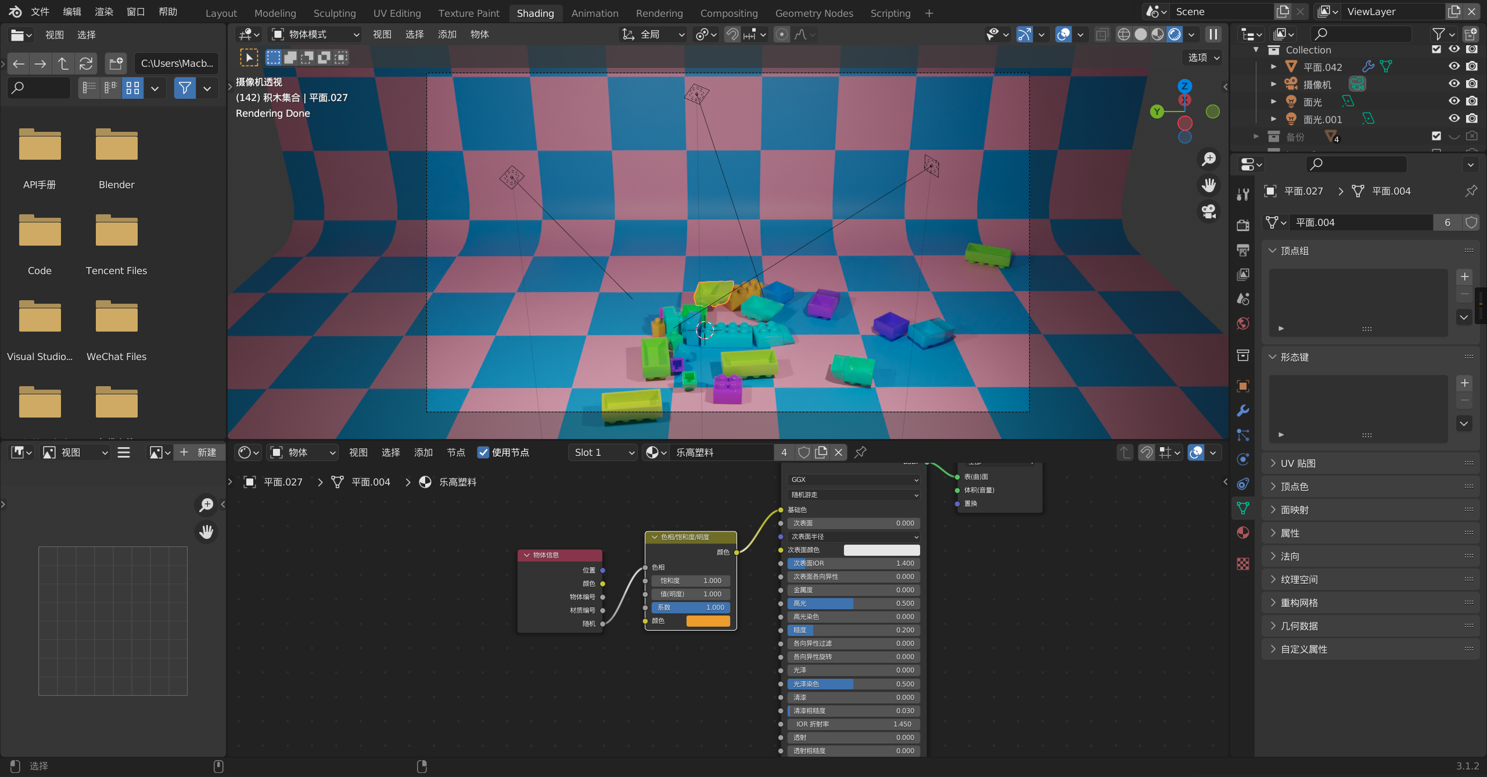Open the Material properties tab icon
This screenshot has width=1487, height=777.
[1243, 533]
